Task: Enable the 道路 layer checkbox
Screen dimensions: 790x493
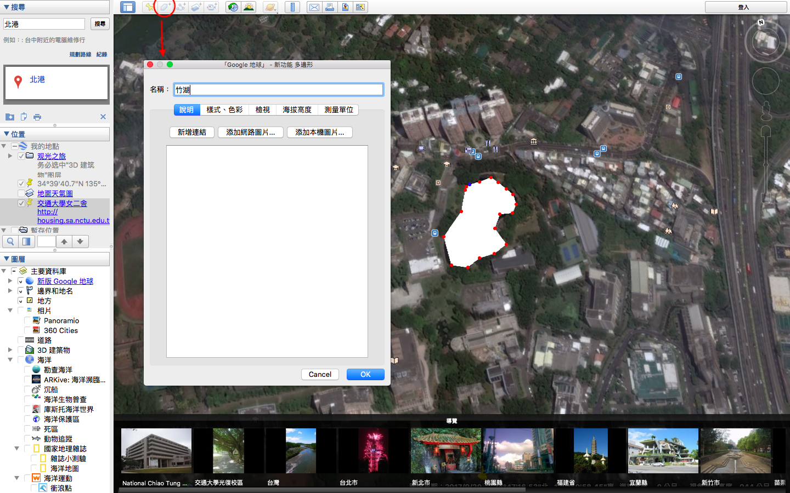Action: click(21, 340)
